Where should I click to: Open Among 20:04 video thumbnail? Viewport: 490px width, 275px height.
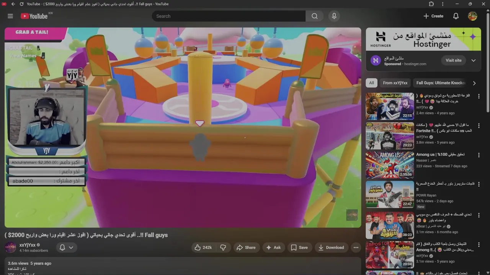tap(390, 255)
